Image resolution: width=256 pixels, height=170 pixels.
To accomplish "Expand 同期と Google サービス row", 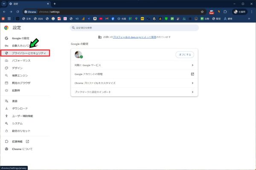I will pos(134,65).
